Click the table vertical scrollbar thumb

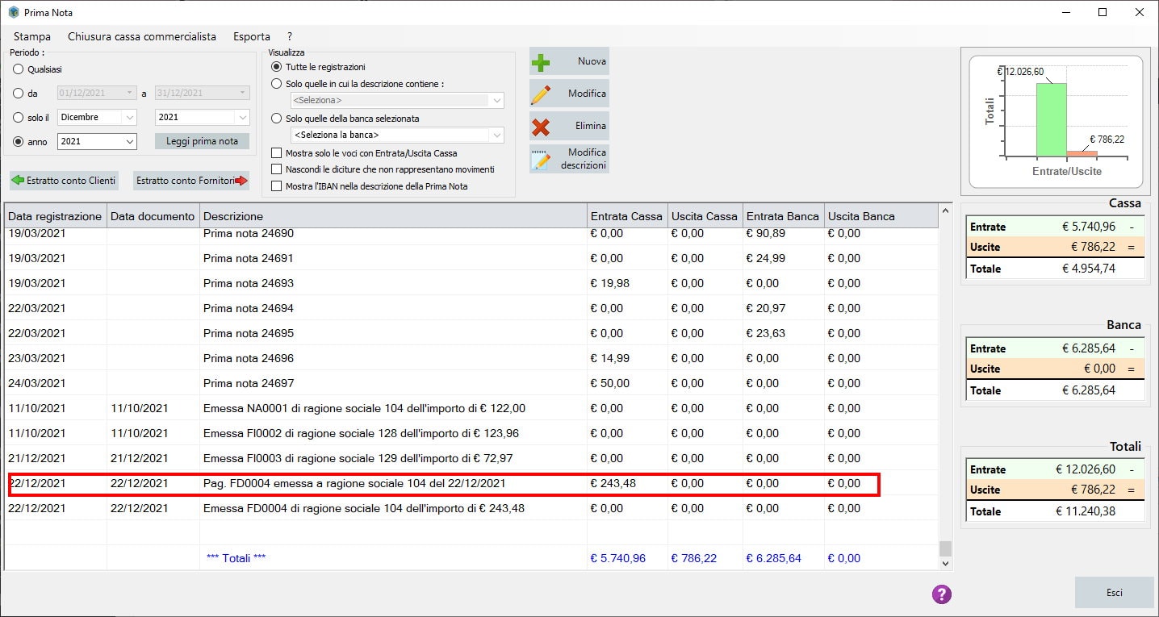(x=944, y=548)
